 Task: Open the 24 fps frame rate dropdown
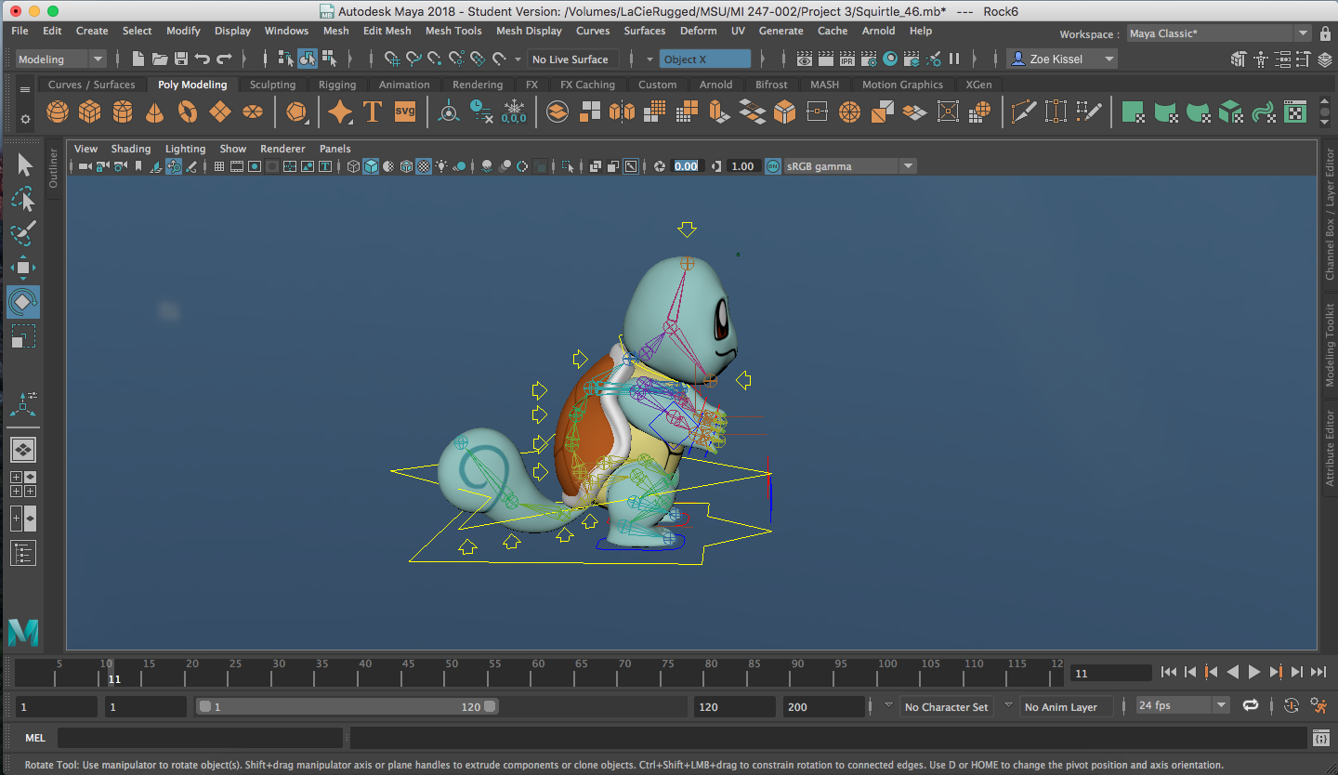coord(1184,705)
